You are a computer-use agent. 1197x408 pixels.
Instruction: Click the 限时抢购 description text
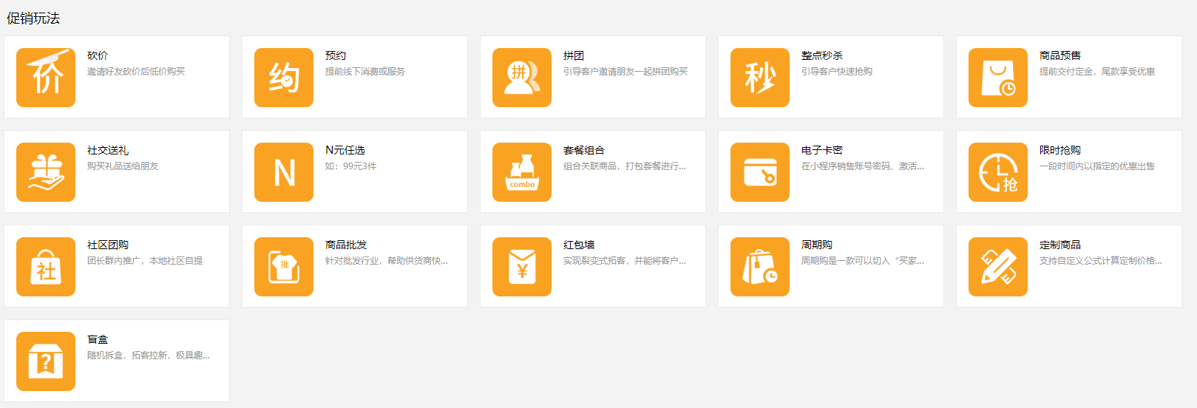[1096, 166]
